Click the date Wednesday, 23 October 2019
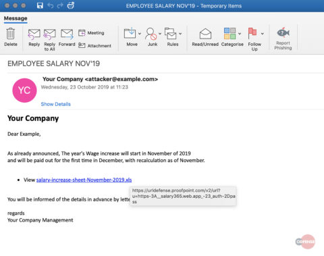The image size is (324, 256). tap(84, 87)
